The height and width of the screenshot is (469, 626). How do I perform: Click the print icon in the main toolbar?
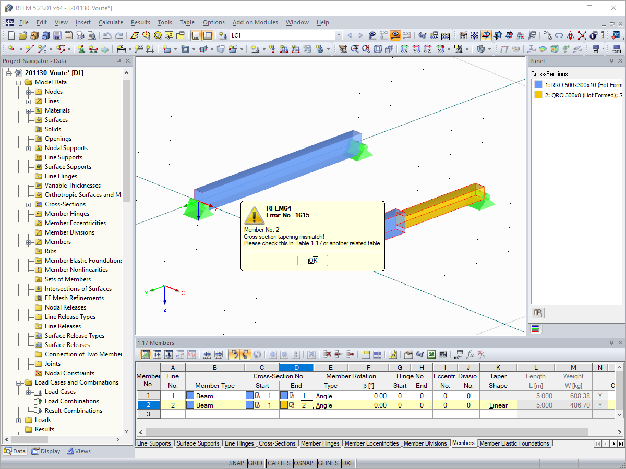[80, 35]
